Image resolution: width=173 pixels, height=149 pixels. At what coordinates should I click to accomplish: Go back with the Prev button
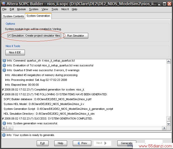coord(82,143)
